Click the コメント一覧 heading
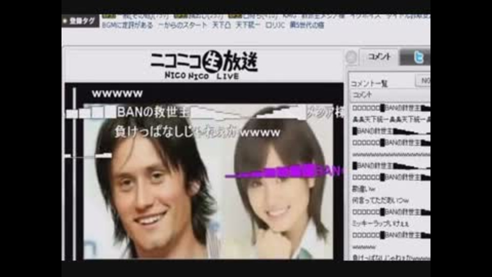 click(x=369, y=84)
